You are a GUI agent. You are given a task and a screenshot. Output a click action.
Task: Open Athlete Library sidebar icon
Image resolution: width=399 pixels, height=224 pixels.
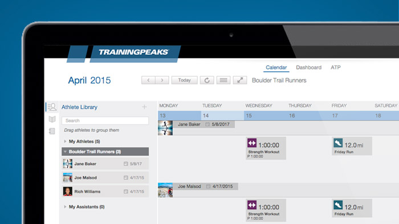coord(52,107)
